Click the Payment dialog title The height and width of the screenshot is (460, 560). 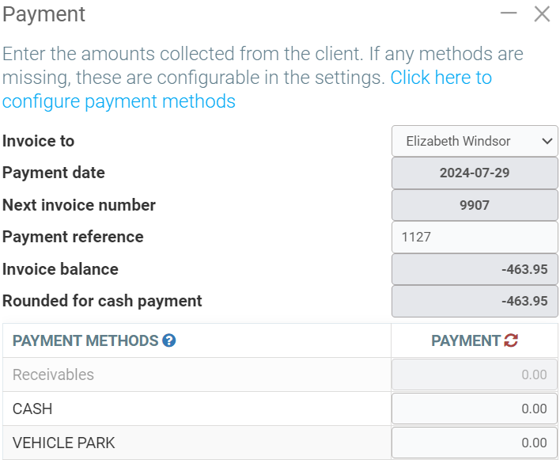tap(44, 14)
